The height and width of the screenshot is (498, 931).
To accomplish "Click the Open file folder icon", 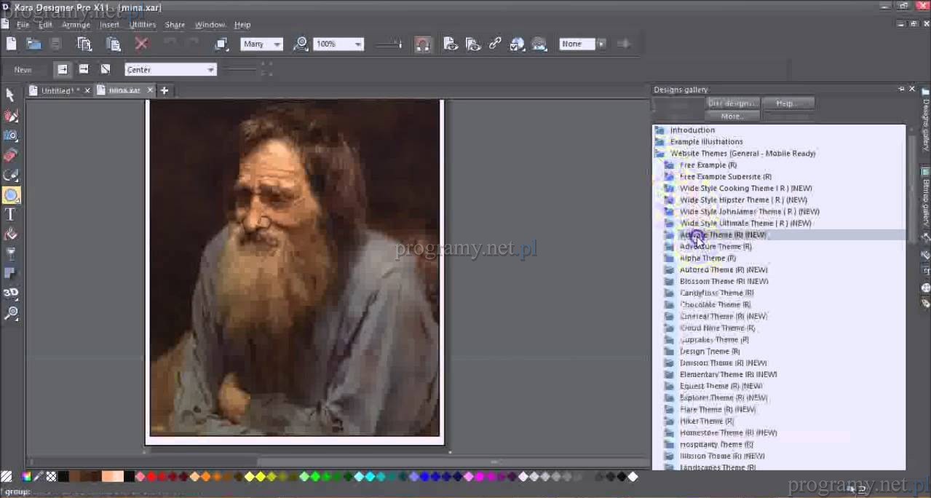I will tap(33, 44).
